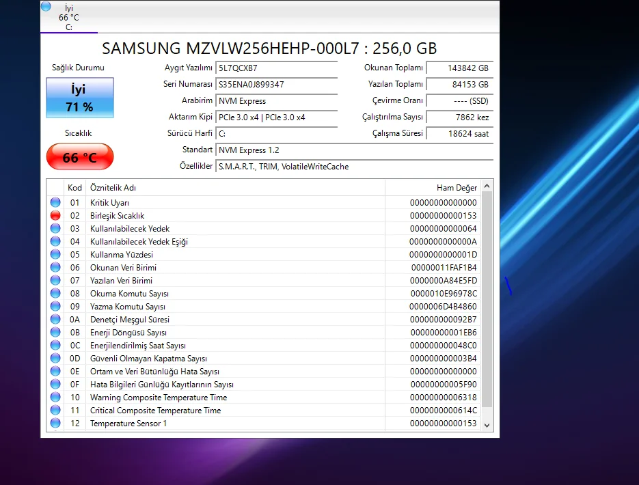Click raw value 0000010E96978C
The width and height of the screenshot is (639, 485).
click(x=444, y=293)
